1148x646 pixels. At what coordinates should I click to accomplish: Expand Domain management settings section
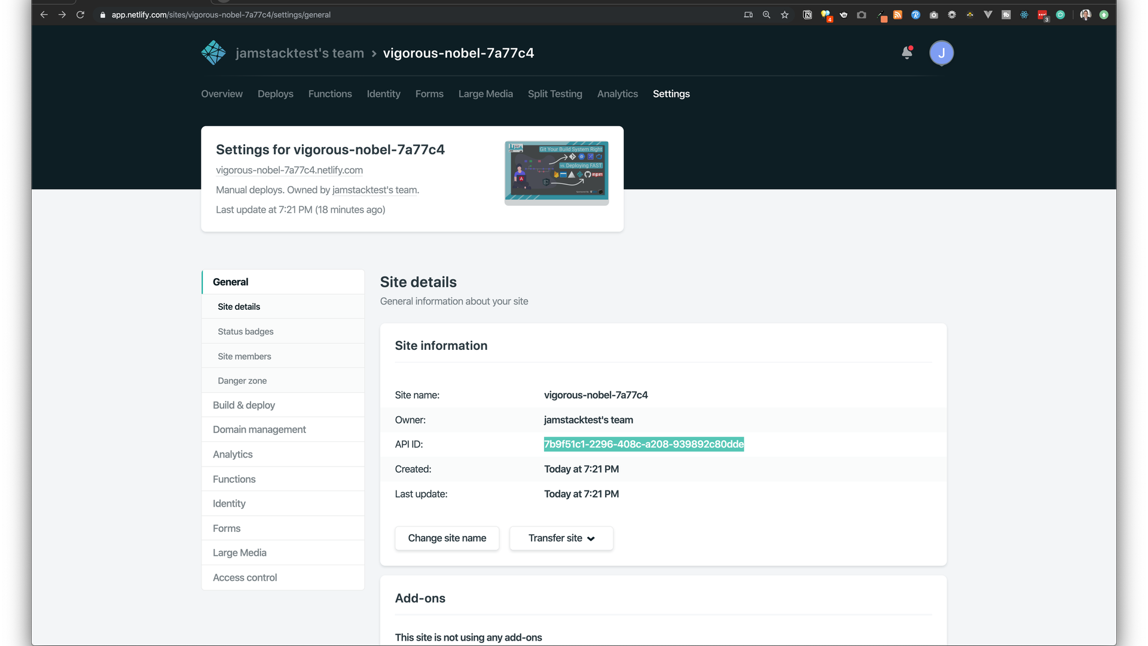click(259, 429)
